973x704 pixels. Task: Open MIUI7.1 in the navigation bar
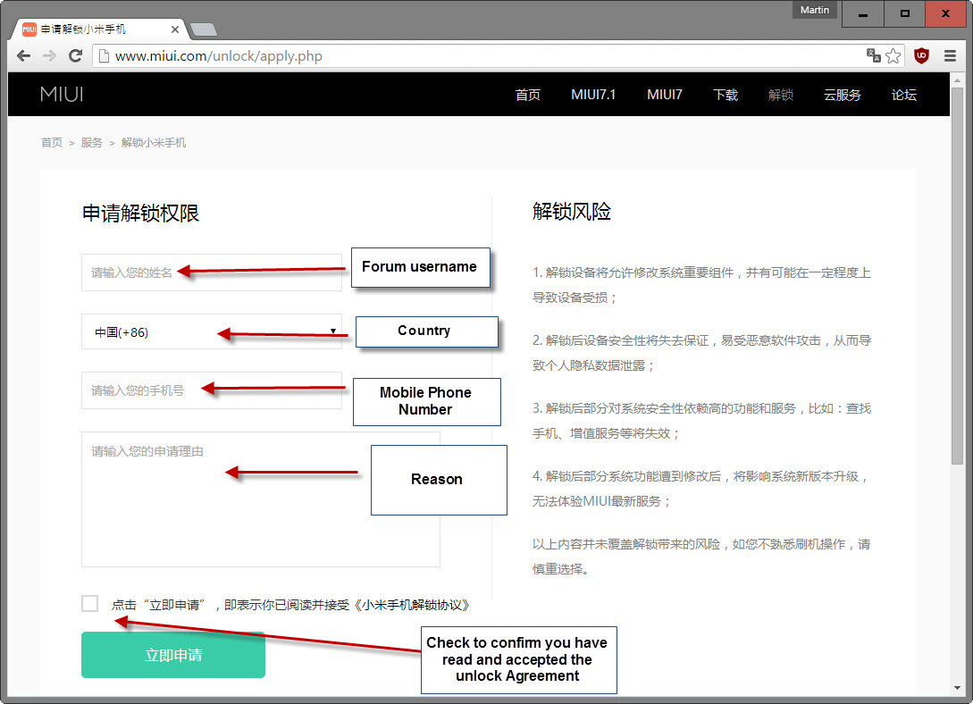pyautogui.click(x=593, y=95)
